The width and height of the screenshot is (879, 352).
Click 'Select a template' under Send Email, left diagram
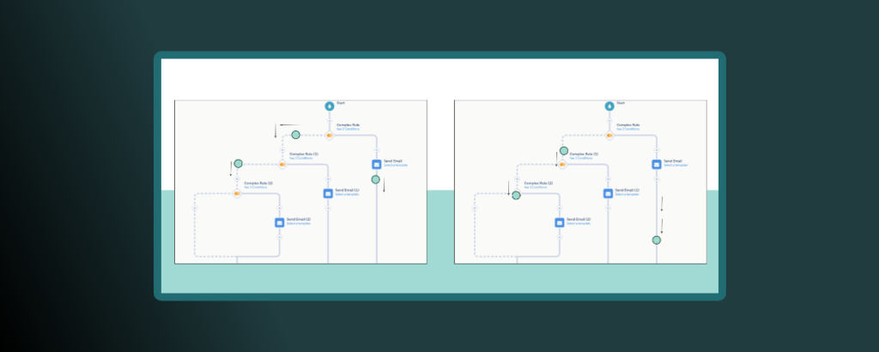point(397,165)
